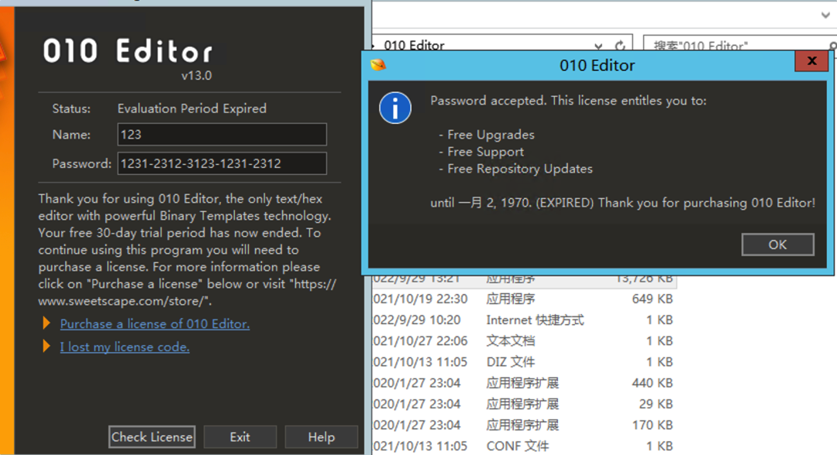Click the Explorer refresh icon
The image size is (837, 455).
620,46
